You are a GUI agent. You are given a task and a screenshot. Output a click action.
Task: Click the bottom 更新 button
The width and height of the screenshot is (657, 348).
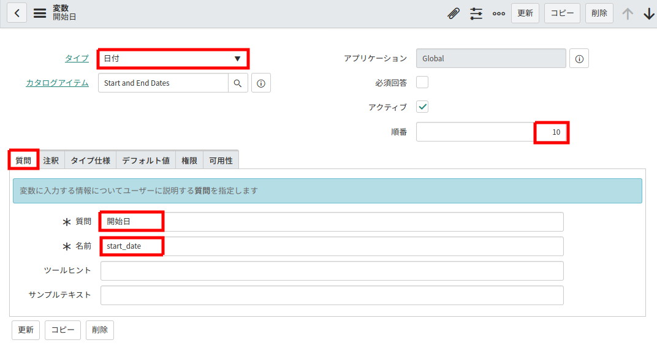[26, 330]
